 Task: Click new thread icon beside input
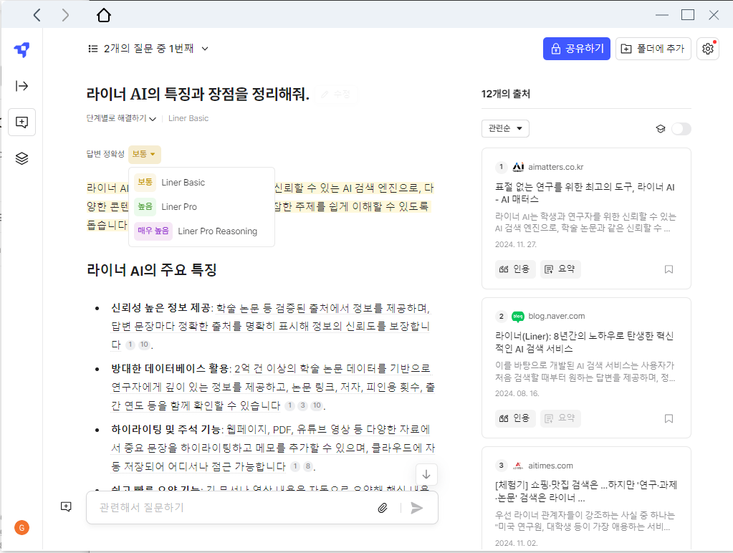point(67,506)
